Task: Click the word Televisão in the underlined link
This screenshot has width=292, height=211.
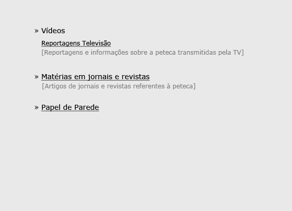Action: point(96,43)
